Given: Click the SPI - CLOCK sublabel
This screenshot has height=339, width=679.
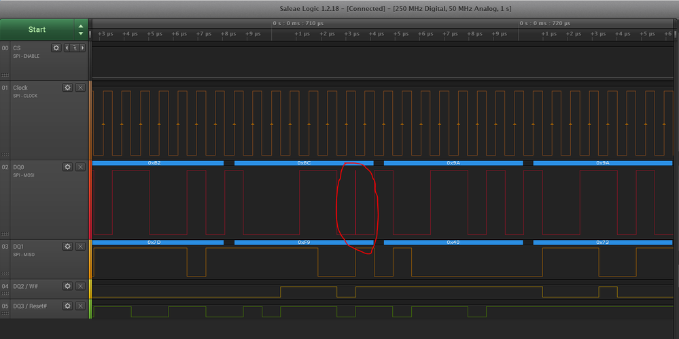Looking at the screenshot, I should tap(25, 96).
